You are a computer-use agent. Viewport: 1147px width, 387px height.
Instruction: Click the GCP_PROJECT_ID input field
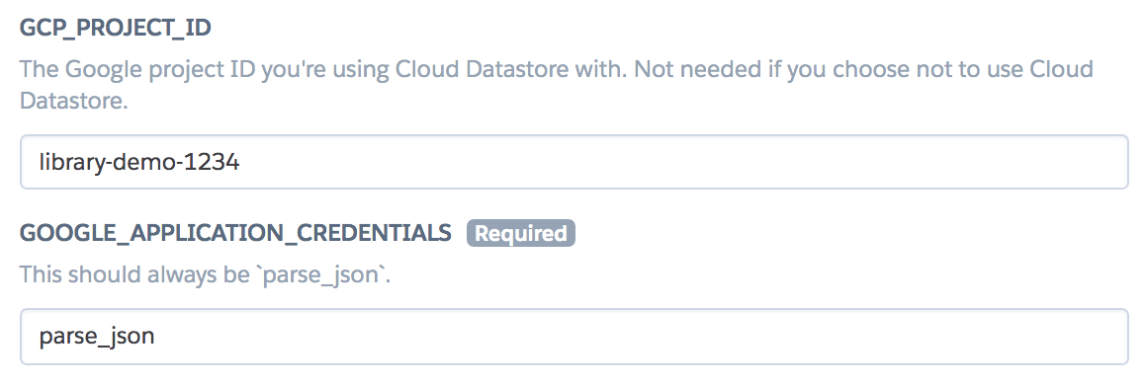point(573,162)
